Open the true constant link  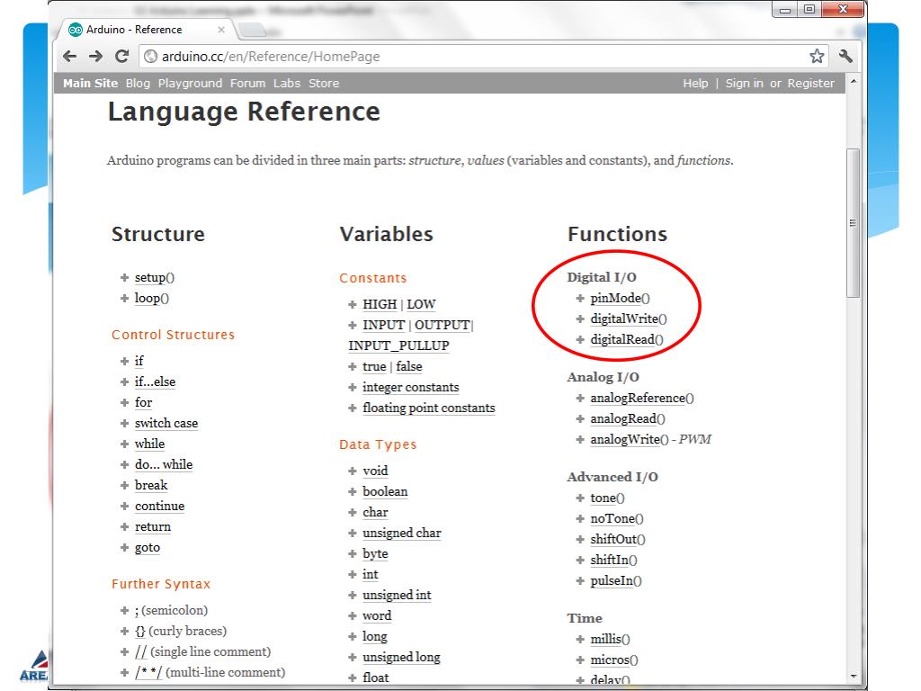(374, 367)
